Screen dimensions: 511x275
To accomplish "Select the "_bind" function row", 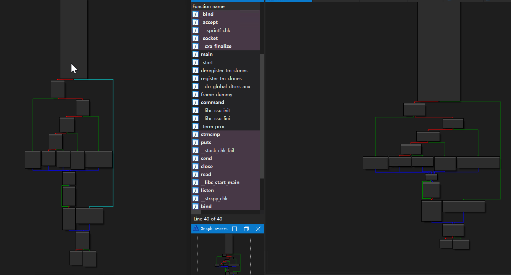I will click(x=225, y=14).
